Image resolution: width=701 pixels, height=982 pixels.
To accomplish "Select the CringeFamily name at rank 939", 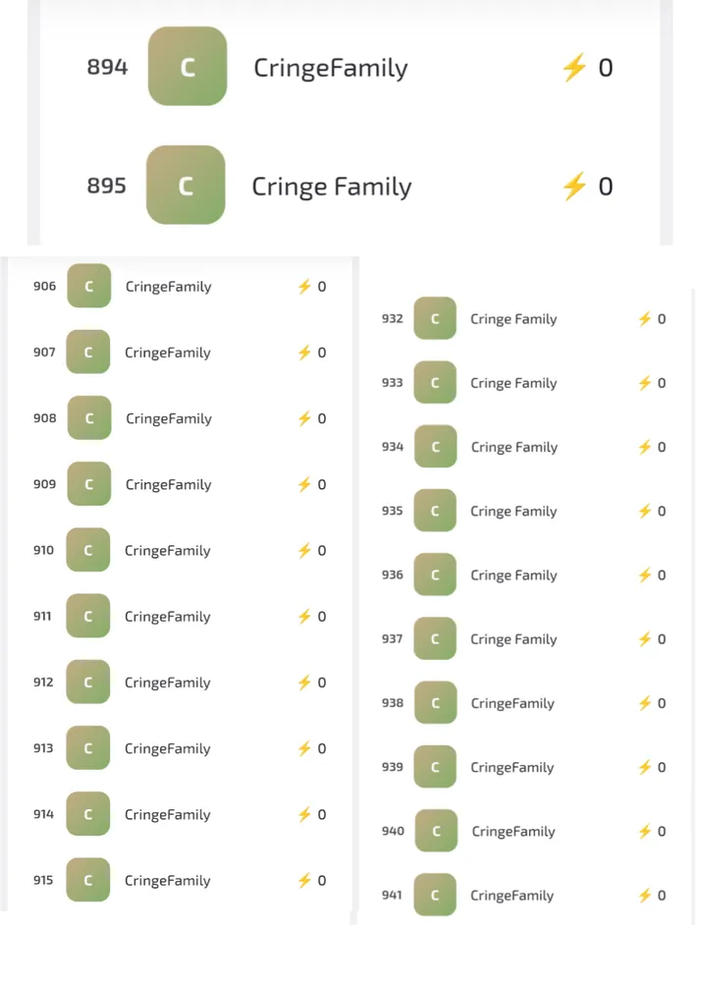I will pos(512,767).
